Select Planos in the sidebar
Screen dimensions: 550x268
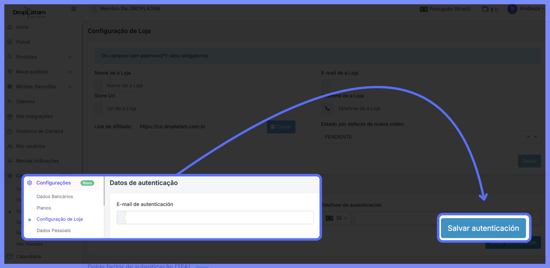44,208
